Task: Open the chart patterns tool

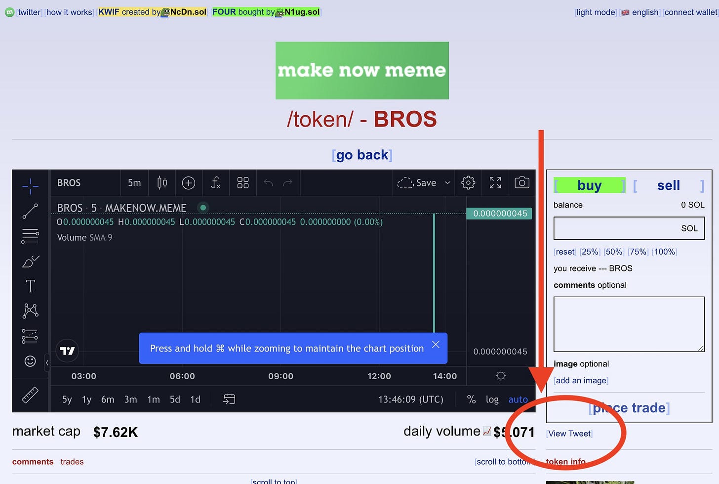Action: (x=30, y=311)
